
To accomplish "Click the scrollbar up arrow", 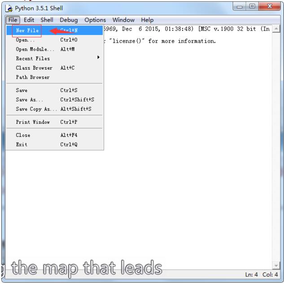I will point(280,29).
